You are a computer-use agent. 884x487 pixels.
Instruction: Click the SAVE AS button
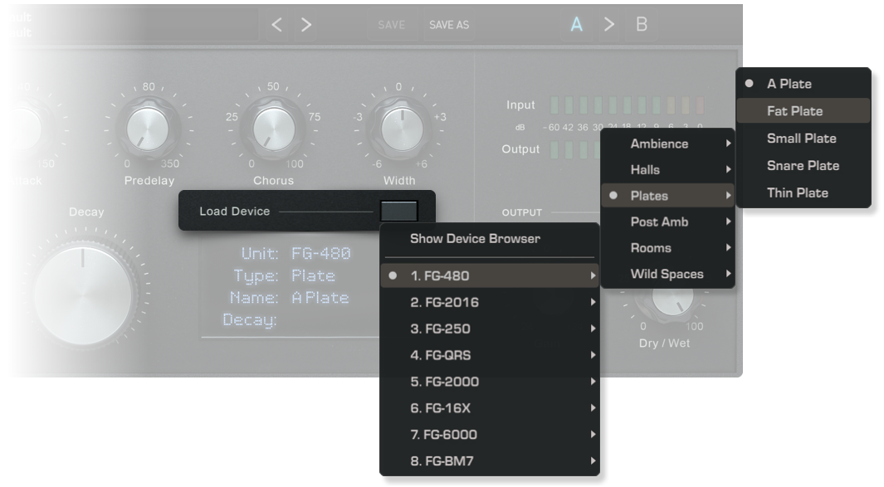(x=449, y=25)
